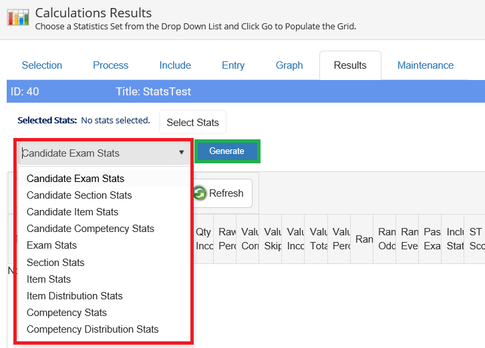Switch to the Process tab

(x=111, y=65)
